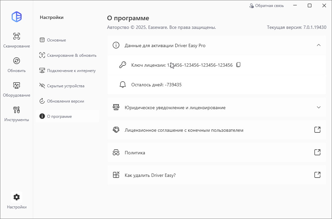Minimize the Driver Easy window
Viewport: 332px width, 219px height.
(x=295, y=6)
